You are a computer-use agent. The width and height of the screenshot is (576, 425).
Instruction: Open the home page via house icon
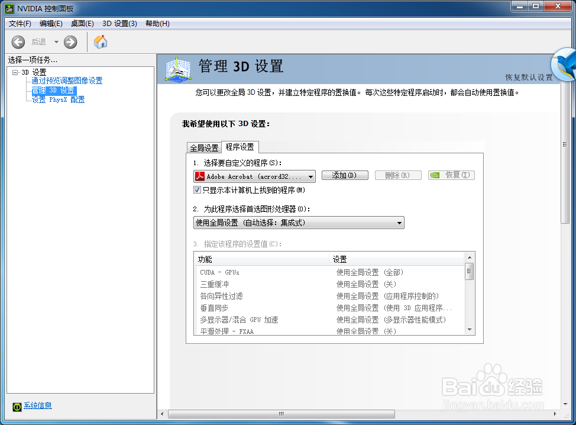click(x=100, y=41)
